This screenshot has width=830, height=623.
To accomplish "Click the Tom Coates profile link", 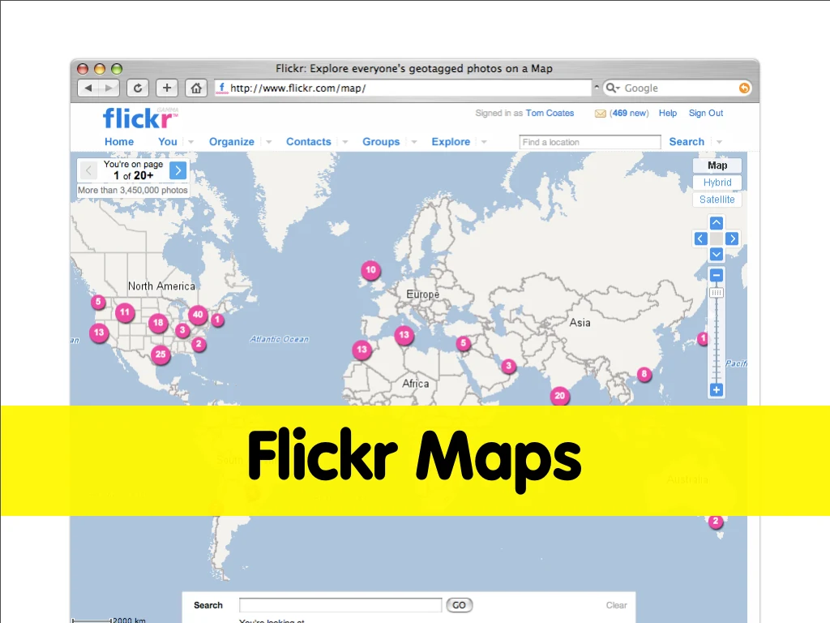I will 550,113.
